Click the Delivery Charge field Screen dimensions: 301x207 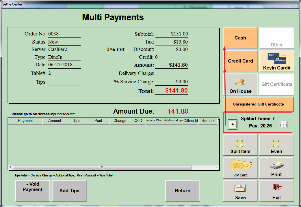pos(171,74)
